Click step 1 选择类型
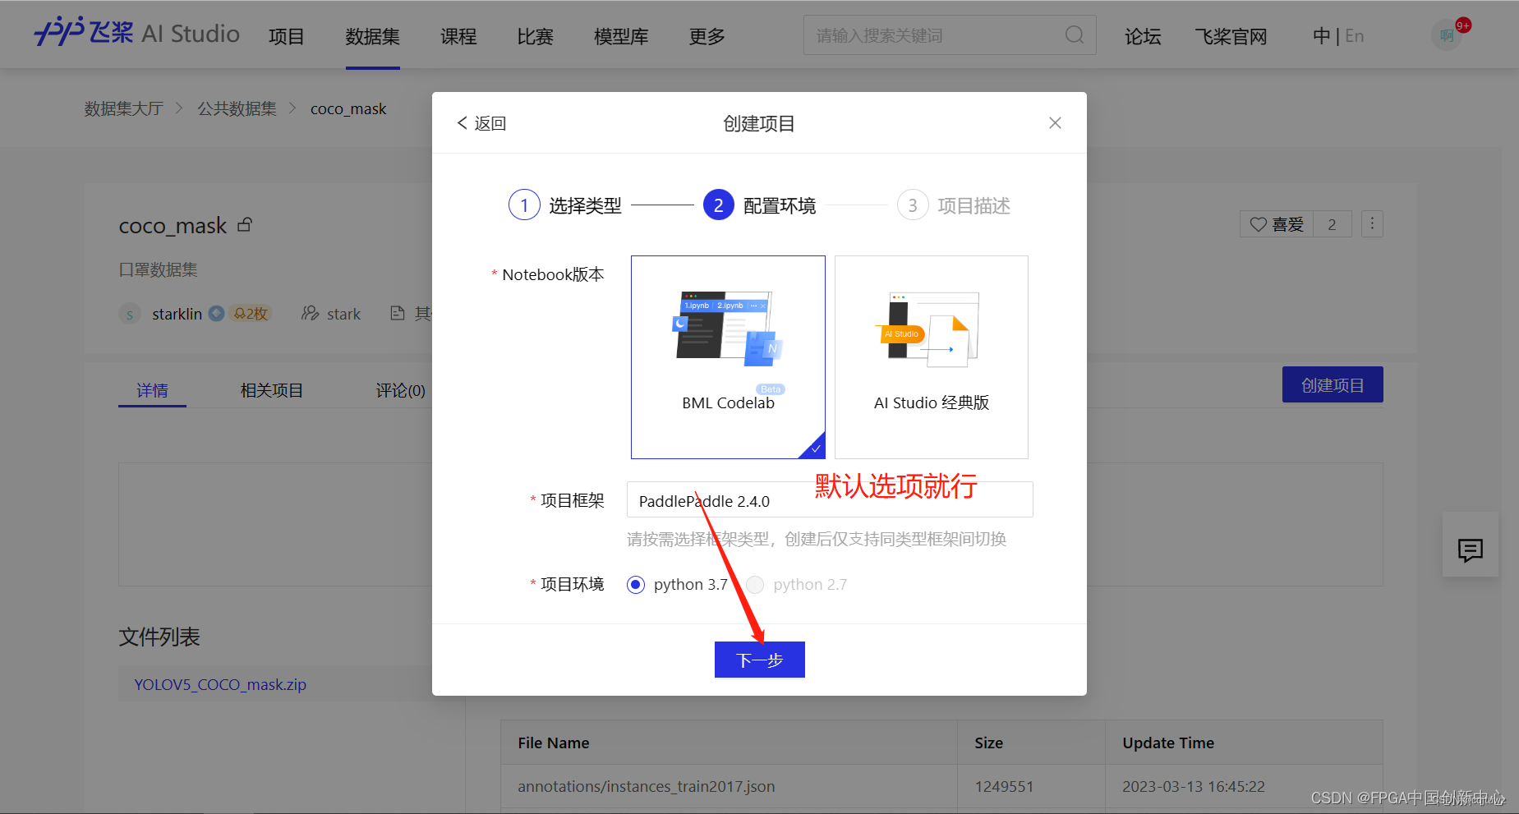This screenshot has width=1519, height=814. pyautogui.click(x=565, y=205)
